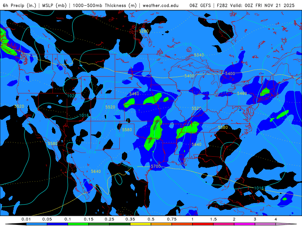This screenshot has width=302, height=226.
Task: Click the hot pink 1.5 legend swatch
Action: 224,224
